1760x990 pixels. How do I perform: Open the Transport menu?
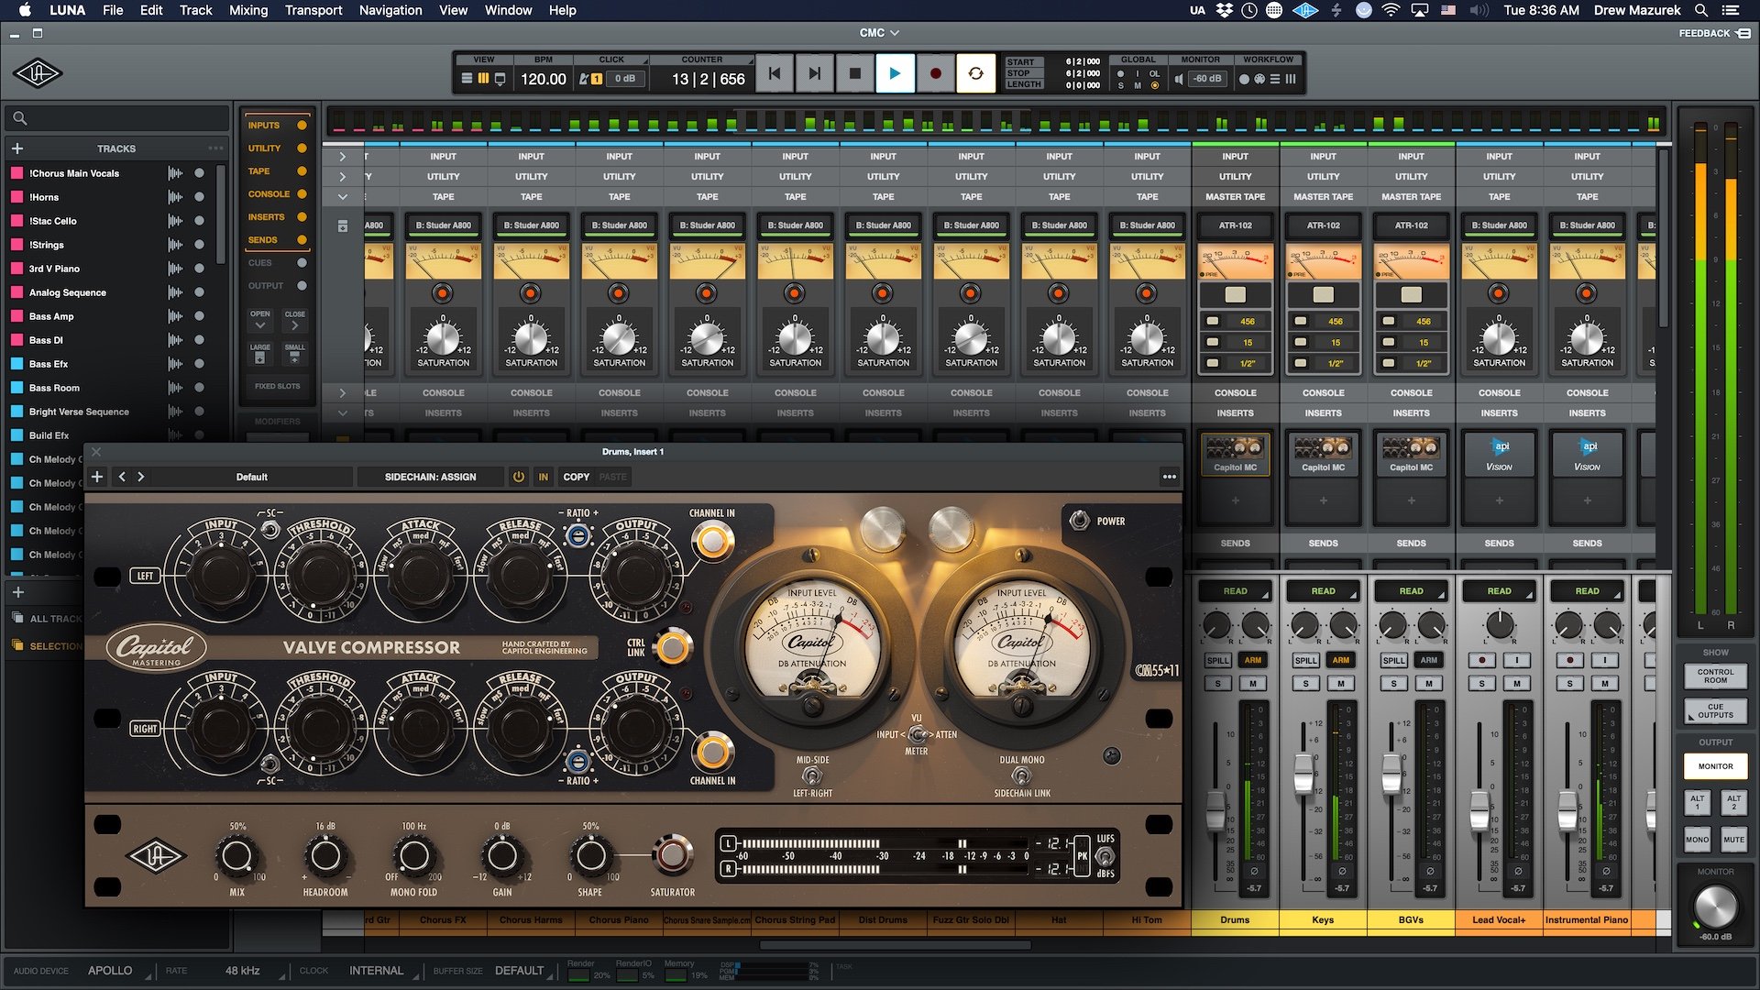[x=313, y=10]
